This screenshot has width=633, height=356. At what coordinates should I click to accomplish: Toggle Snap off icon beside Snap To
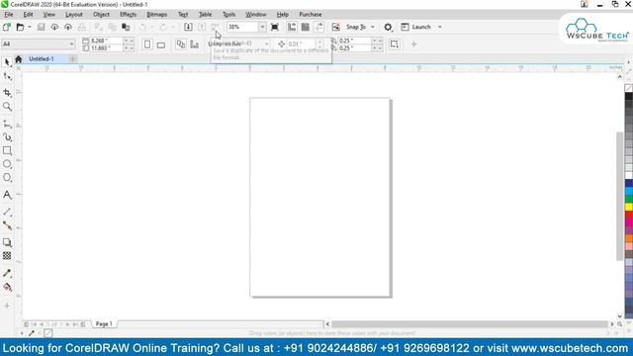click(x=336, y=27)
